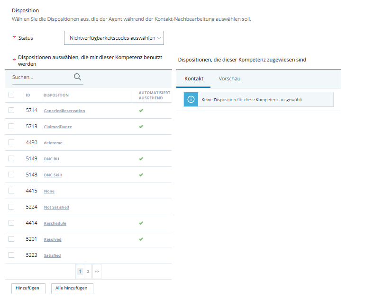The image size is (383, 306).
Task: Click the Alle hinzufügen button
Action: tap(72, 289)
